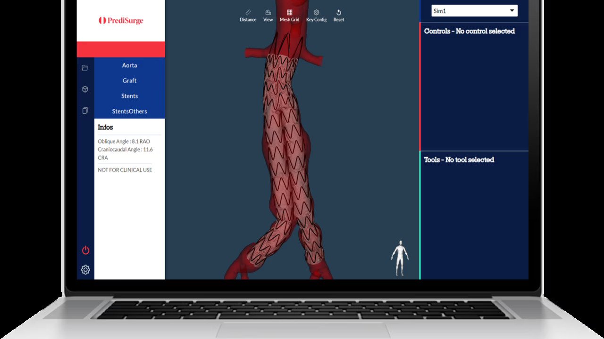Image resolution: width=604 pixels, height=339 pixels.
Task: Open the View camera options
Action: point(268,16)
